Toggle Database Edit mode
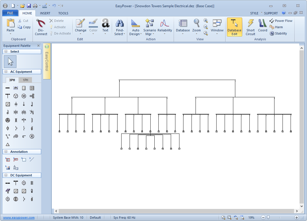The height and width of the screenshot is (221, 307). click(234, 27)
